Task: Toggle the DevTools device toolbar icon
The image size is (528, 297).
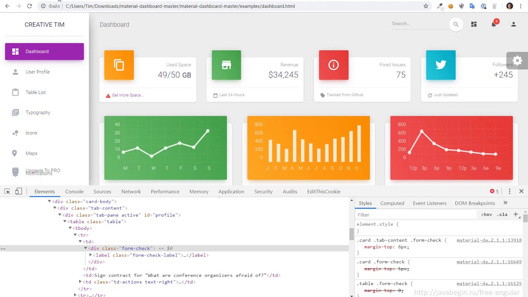Action: [x=19, y=191]
